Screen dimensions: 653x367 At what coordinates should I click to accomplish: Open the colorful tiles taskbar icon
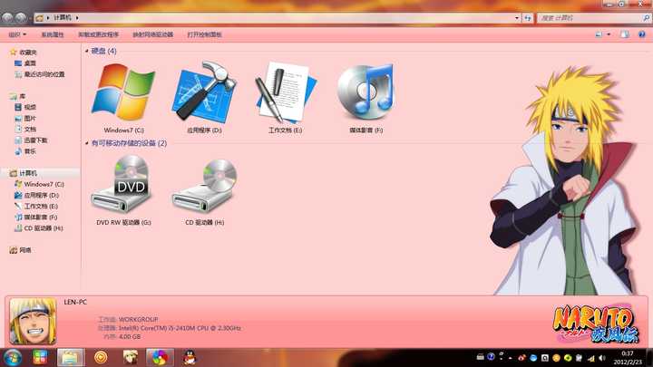coord(41,357)
